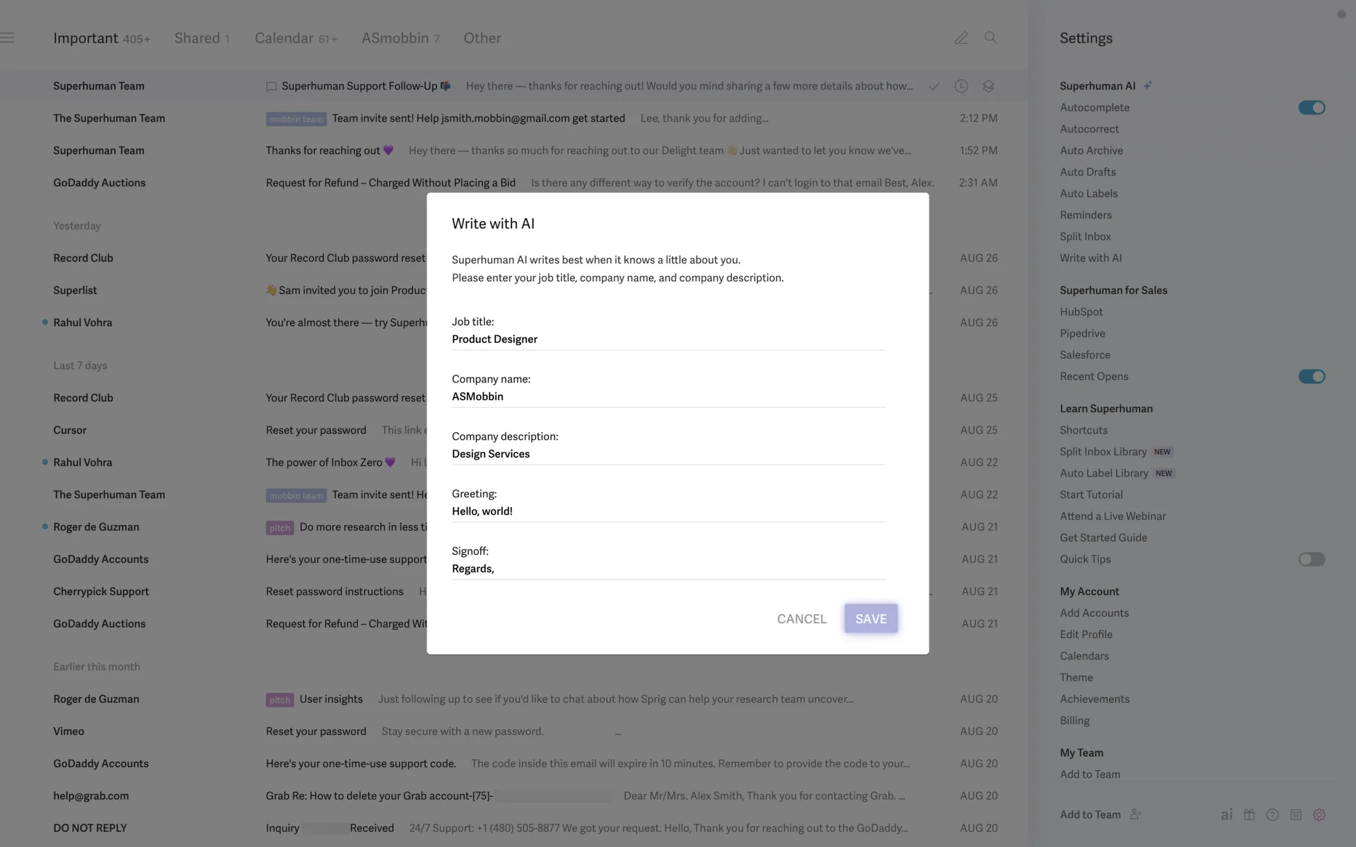Mark first email done with checkmark
1356x847 pixels.
point(934,86)
